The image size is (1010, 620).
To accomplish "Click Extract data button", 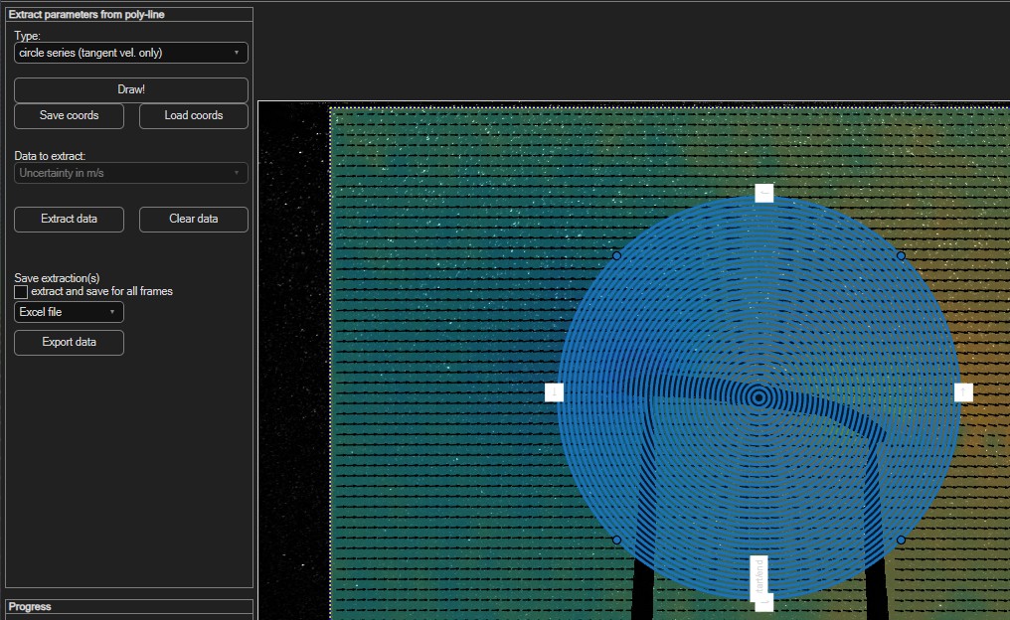I will (x=69, y=219).
